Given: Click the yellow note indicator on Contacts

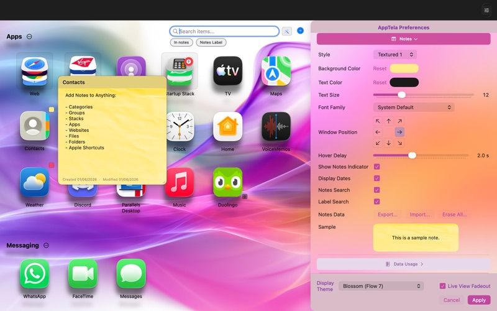Looking at the screenshot, I should pos(52,109).
